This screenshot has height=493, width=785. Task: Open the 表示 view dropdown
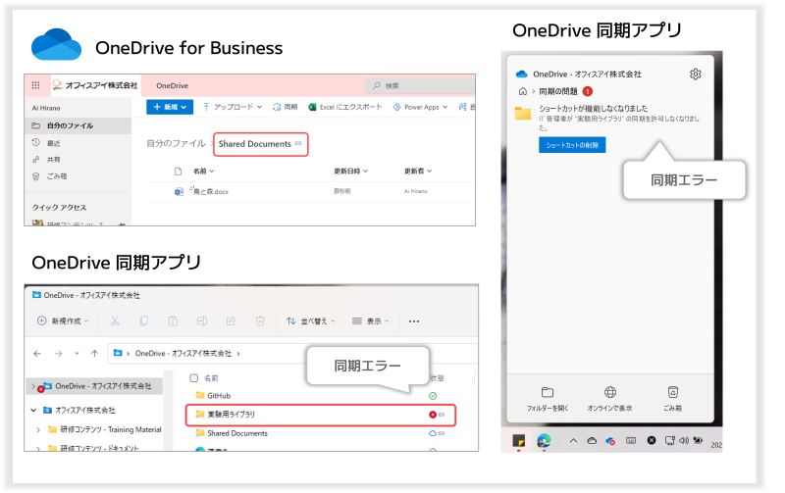(371, 321)
